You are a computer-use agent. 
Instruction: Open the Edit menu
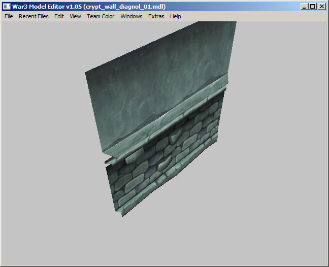pyautogui.click(x=59, y=16)
